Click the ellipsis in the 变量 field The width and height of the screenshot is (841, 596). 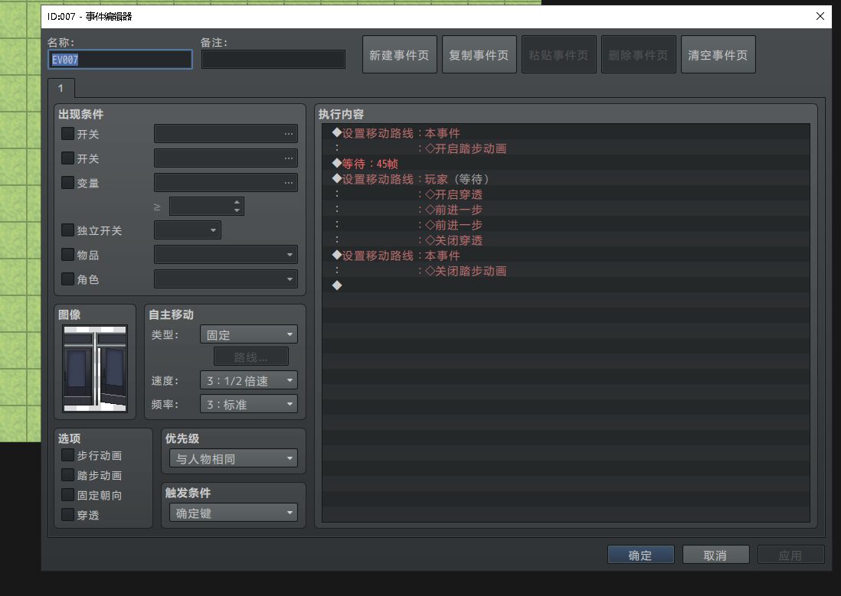[289, 183]
